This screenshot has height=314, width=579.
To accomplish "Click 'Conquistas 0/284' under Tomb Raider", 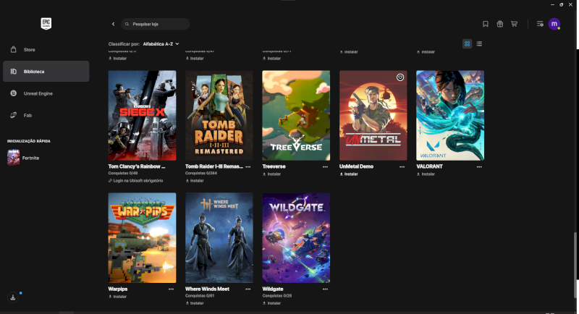I will click(201, 173).
